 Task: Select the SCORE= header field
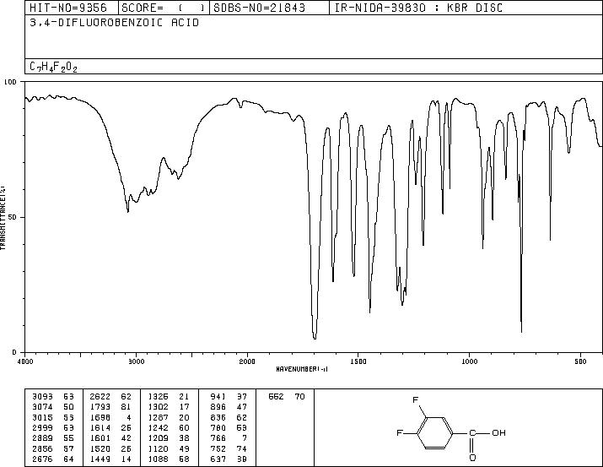(x=164, y=8)
